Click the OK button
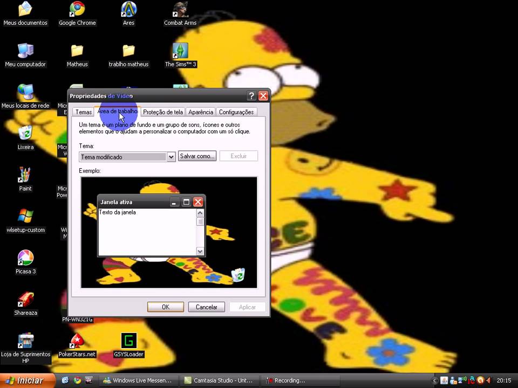 [166, 307]
